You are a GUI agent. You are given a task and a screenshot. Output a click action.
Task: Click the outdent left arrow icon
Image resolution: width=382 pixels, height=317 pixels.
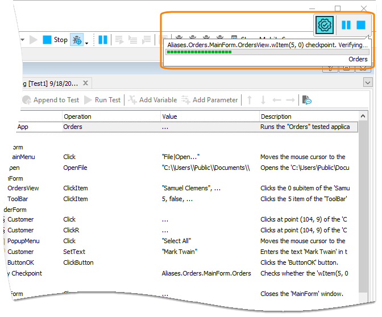277,100
